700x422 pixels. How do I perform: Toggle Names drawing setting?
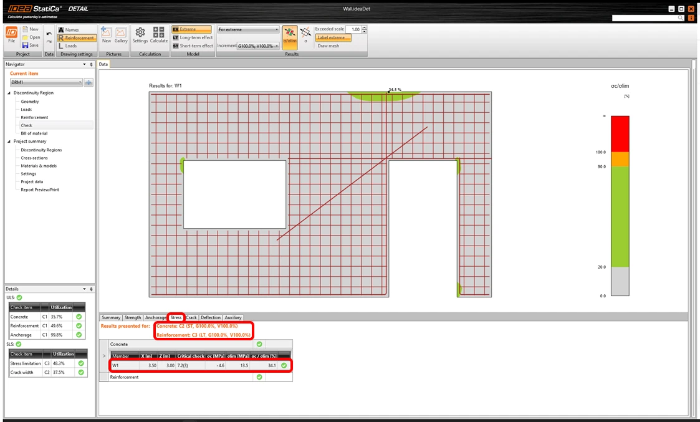[x=69, y=30]
